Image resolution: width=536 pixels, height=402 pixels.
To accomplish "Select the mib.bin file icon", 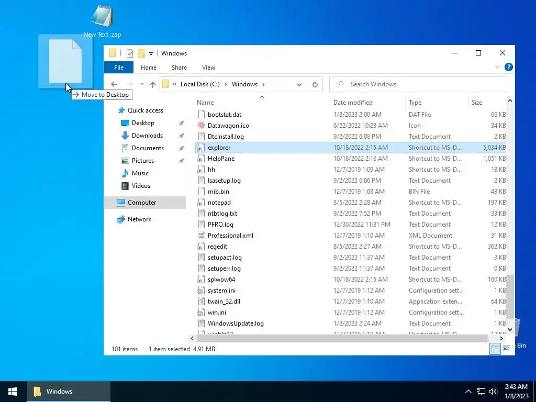I will tap(202, 192).
